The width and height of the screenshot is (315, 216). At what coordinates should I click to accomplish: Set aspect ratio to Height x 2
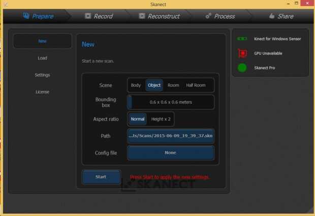(x=161, y=119)
